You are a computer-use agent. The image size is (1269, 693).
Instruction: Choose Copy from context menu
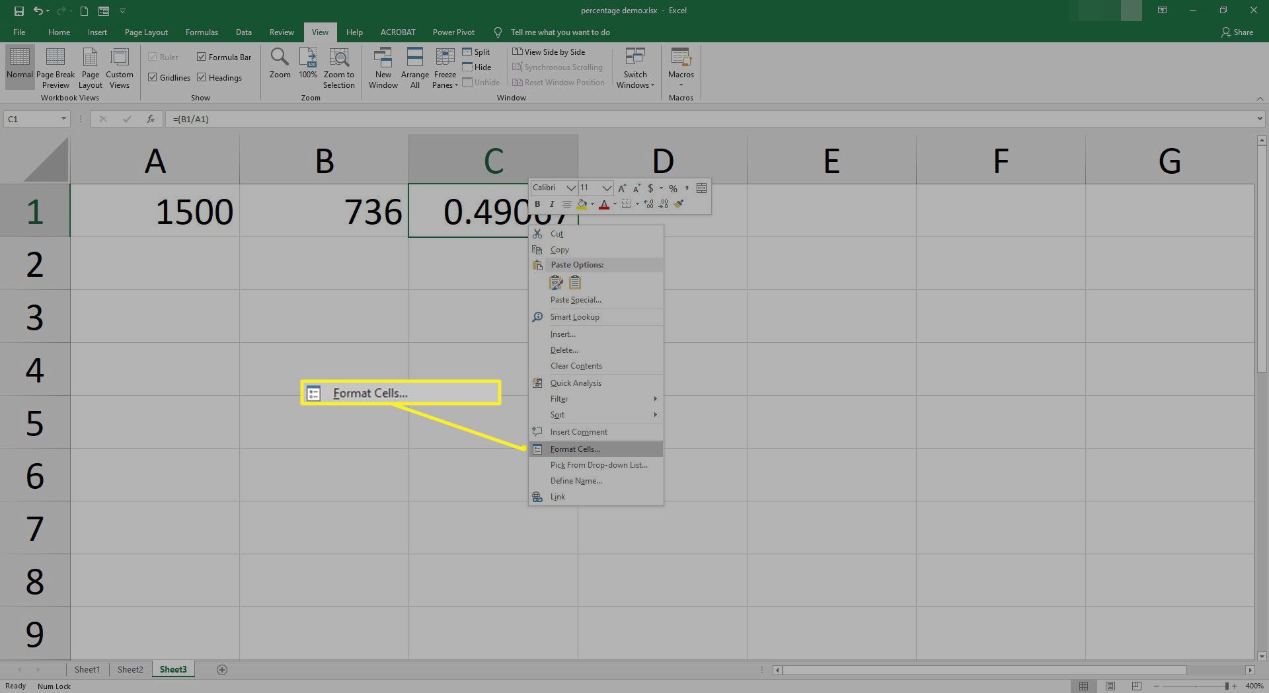(596, 250)
